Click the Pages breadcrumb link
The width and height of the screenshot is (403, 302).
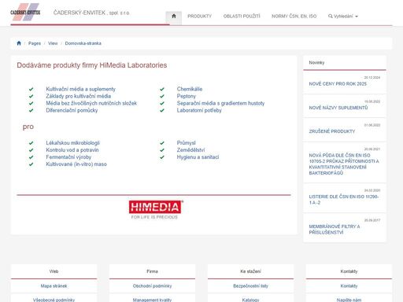click(x=35, y=43)
